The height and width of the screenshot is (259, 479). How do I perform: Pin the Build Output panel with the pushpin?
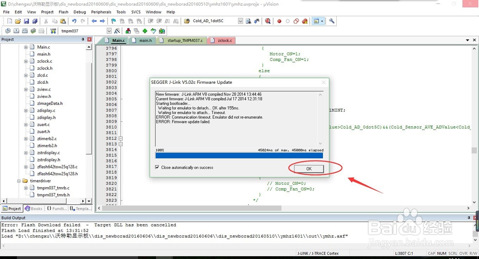point(469,218)
